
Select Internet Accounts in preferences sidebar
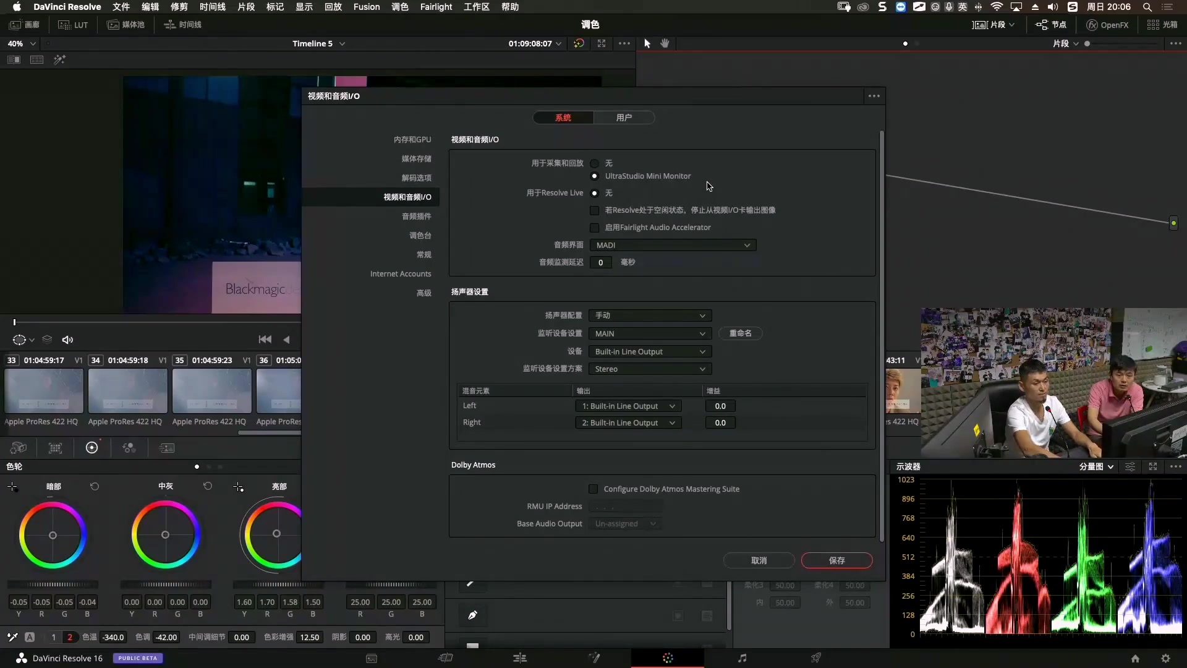coord(401,274)
